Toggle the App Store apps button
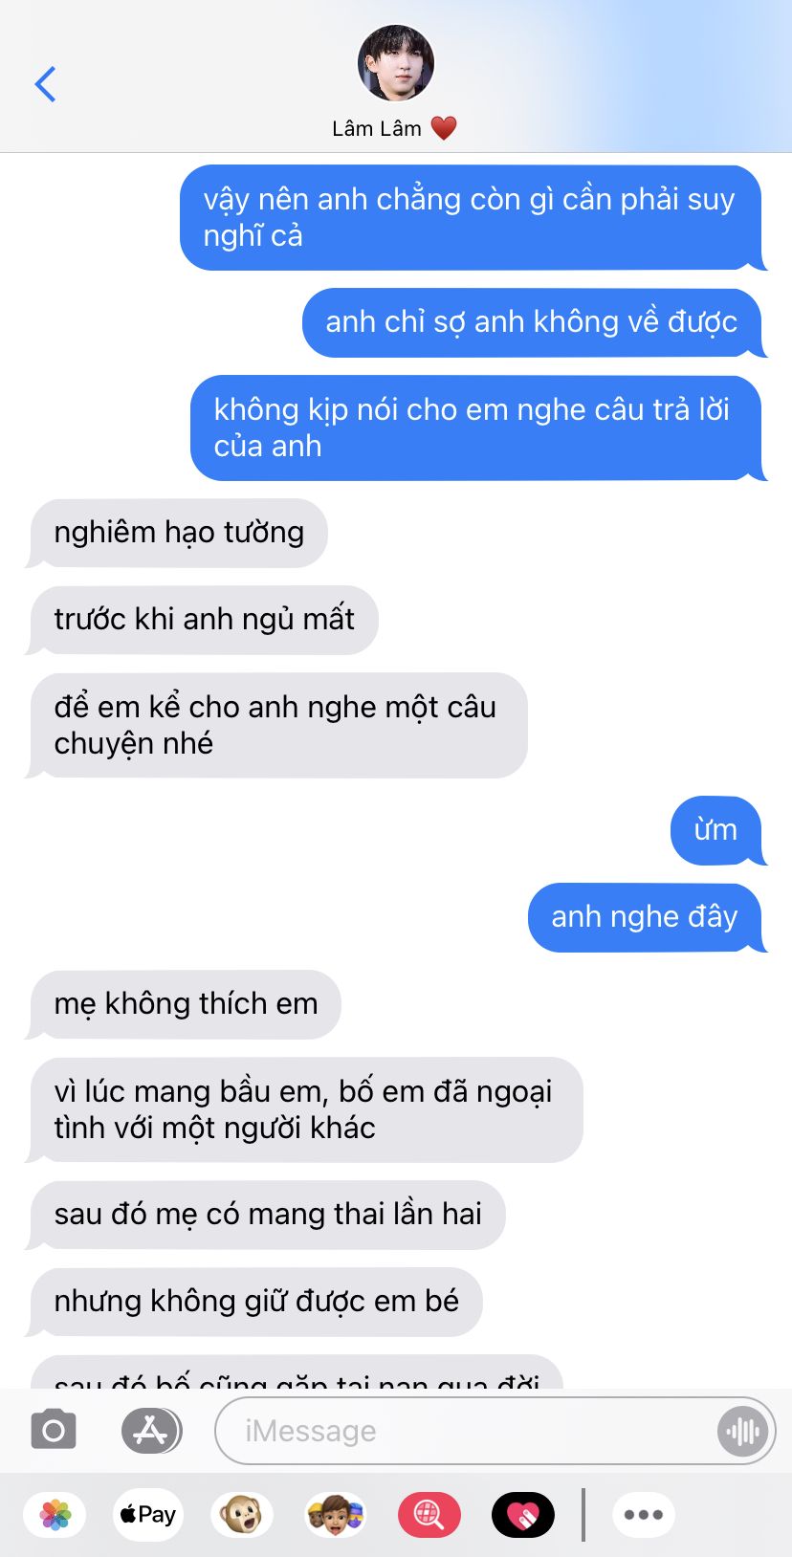The image size is (792, 1557). (151, 1431)
